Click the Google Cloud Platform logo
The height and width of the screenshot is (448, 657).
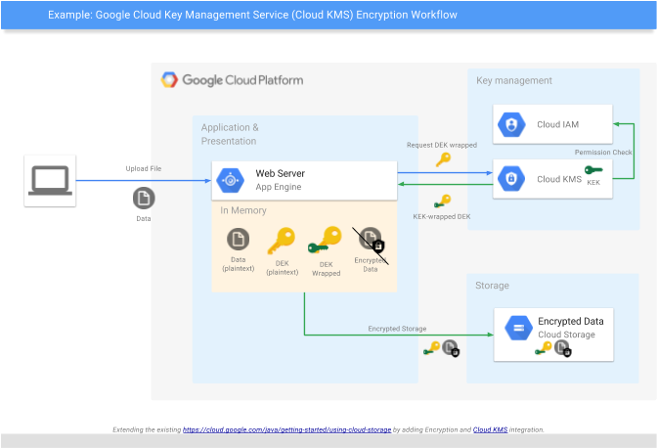(233, 80)
